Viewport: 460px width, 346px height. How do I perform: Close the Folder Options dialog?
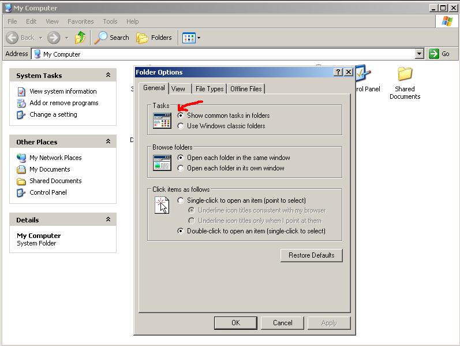click(348, 72)
